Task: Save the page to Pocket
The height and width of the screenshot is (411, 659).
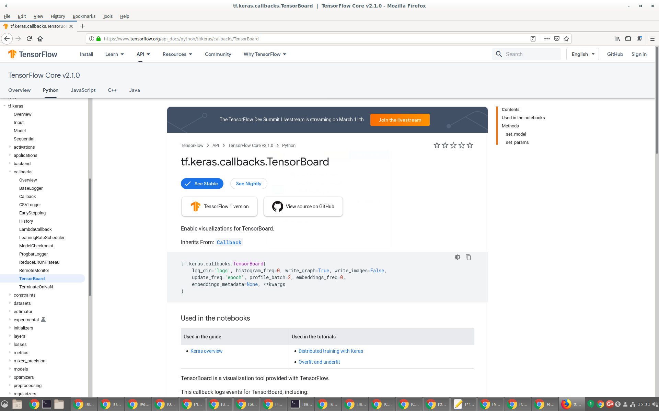Action: tap(556, 39)
